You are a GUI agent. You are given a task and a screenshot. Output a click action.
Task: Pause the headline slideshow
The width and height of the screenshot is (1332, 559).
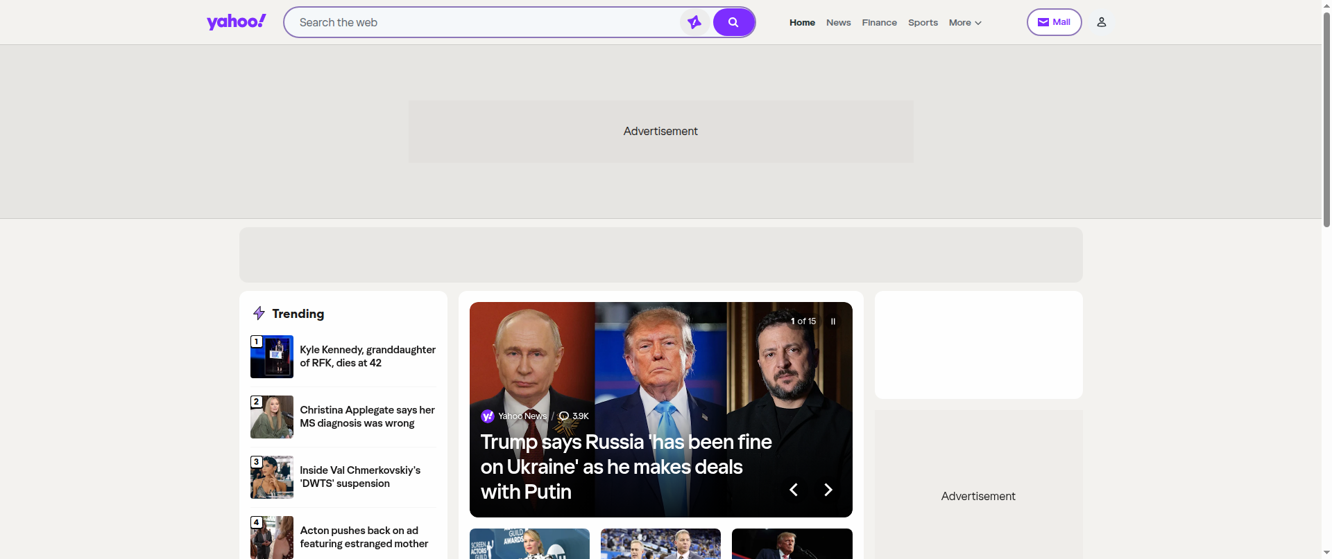pos(833,321)
